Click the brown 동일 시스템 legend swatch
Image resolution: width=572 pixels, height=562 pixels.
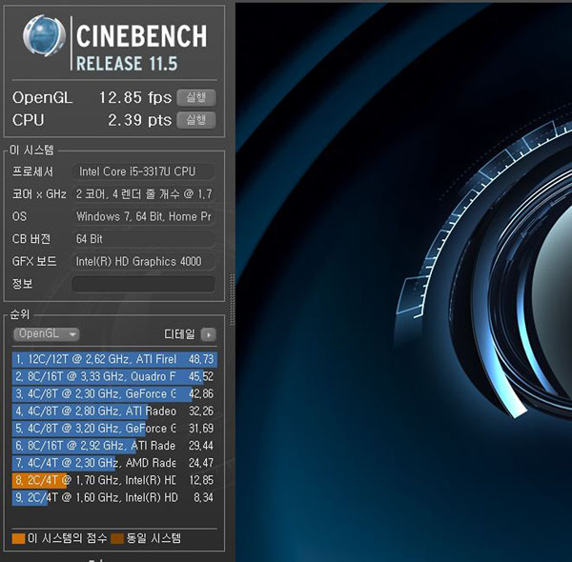coord(117,538)
